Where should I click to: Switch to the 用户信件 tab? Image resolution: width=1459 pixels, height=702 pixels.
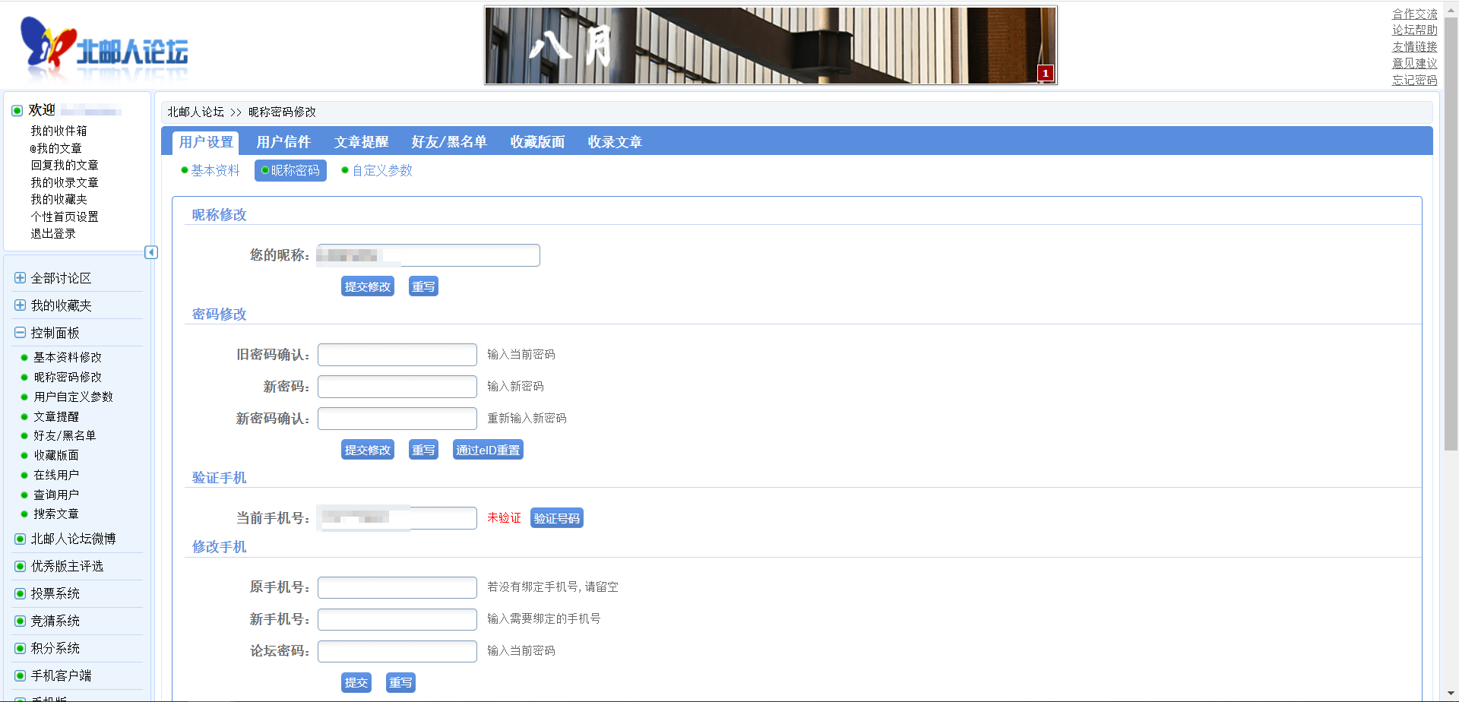[x=283, y=142]
